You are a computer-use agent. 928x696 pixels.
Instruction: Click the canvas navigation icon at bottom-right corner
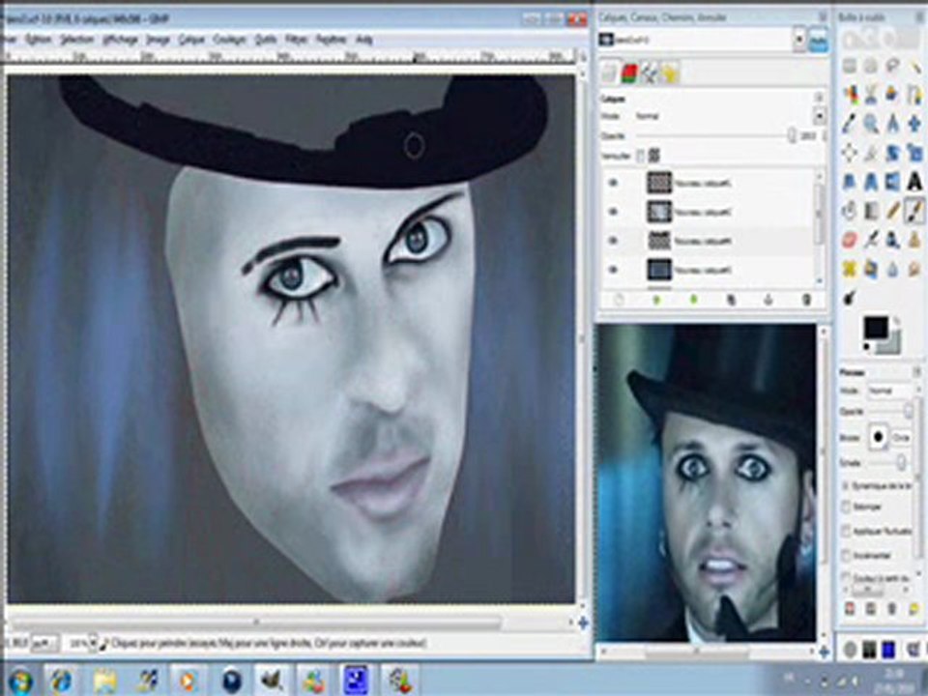[x=583, y=622]
